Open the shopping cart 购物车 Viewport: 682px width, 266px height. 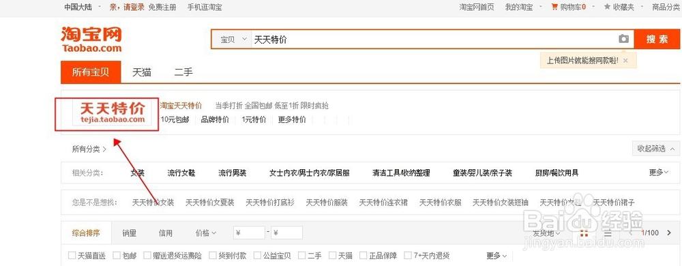[x=568, y=7]
